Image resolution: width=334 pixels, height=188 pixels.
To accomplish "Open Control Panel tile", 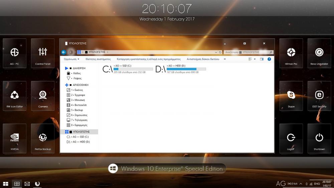I will [43, 53].
